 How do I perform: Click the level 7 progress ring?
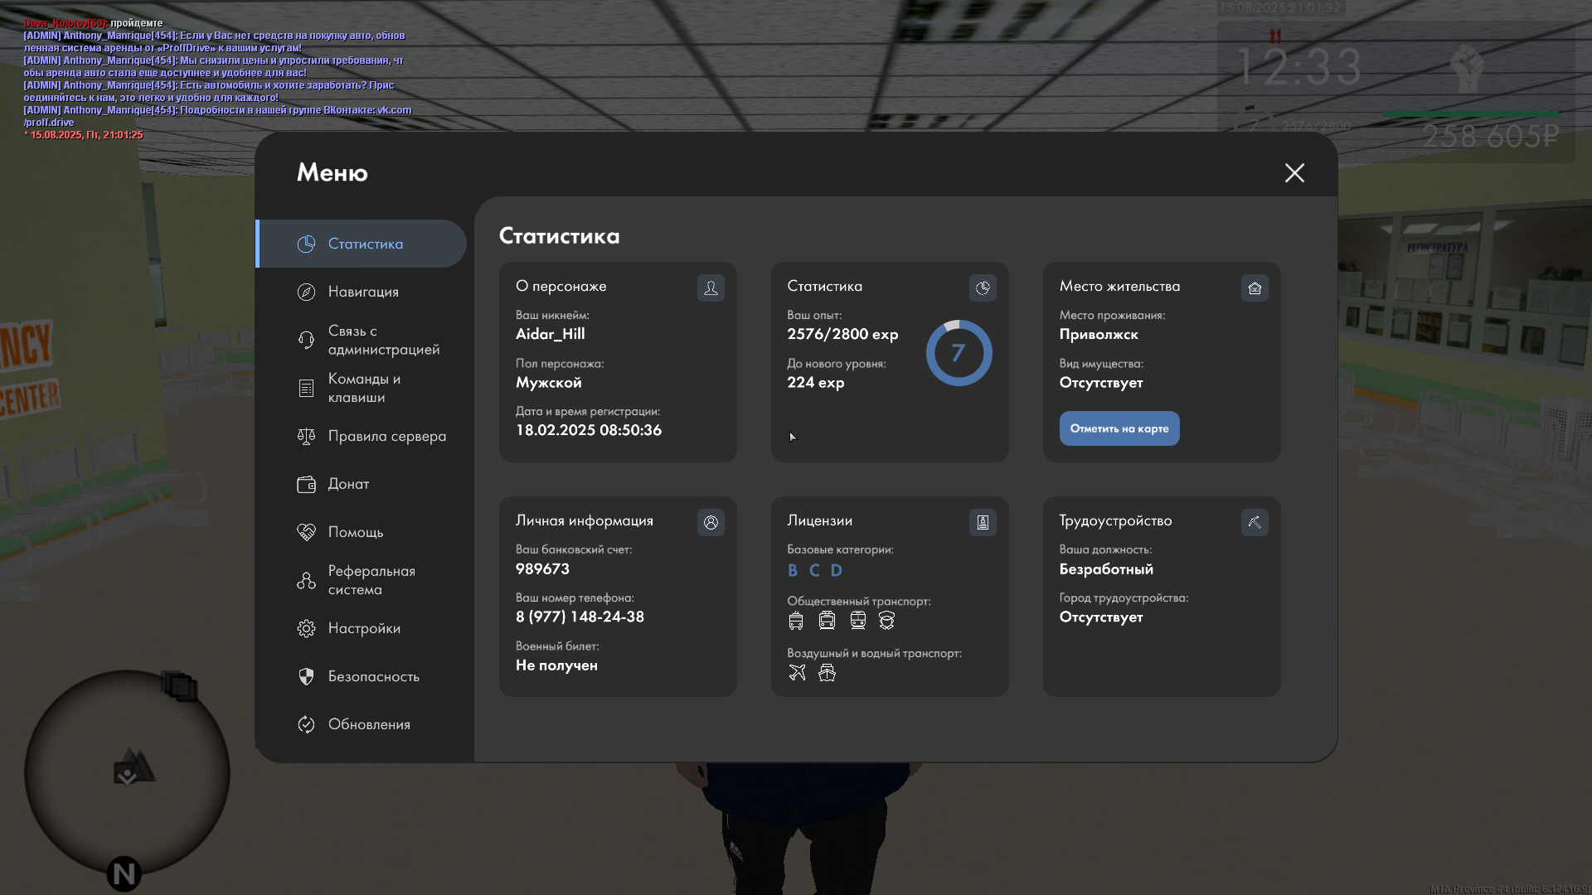click(959, 353)
